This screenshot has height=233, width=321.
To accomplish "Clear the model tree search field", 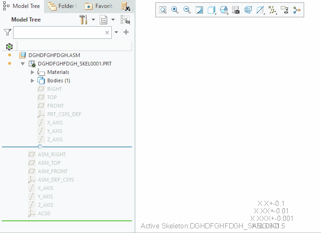I will point(107,32).
